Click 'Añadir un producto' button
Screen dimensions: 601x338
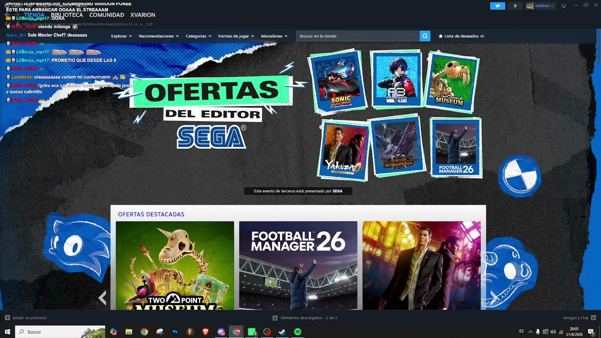[x=26, y=318]
